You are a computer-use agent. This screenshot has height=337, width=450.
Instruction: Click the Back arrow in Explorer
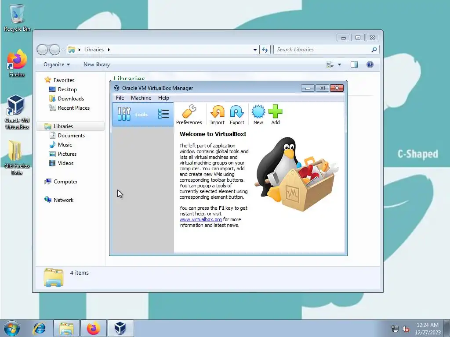[x=43, y=50]
